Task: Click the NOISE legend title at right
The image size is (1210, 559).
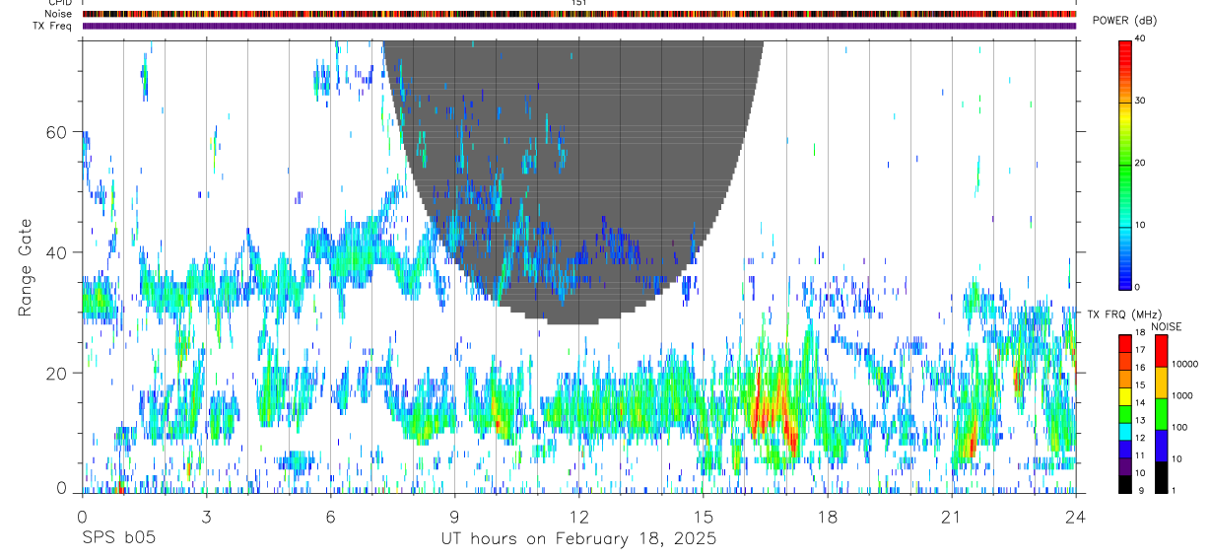Action: point(1166,326)
